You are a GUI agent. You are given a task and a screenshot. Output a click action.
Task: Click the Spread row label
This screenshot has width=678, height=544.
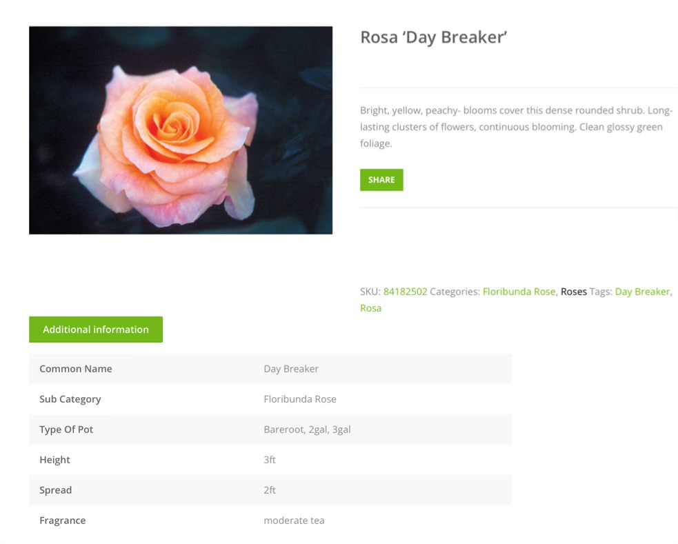56,490
